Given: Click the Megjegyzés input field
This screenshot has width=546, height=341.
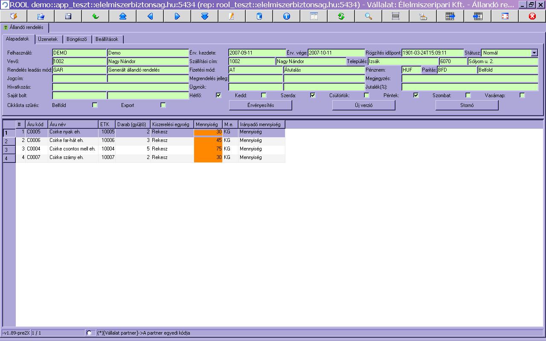Looking at the screenshot, I should tap(470, 78).
